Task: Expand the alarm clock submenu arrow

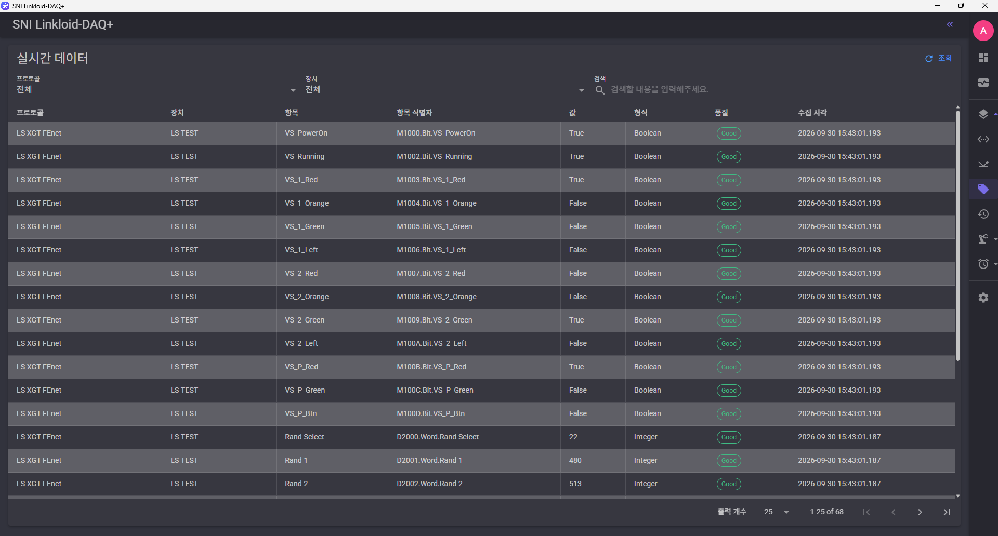Action: point(995,264)
